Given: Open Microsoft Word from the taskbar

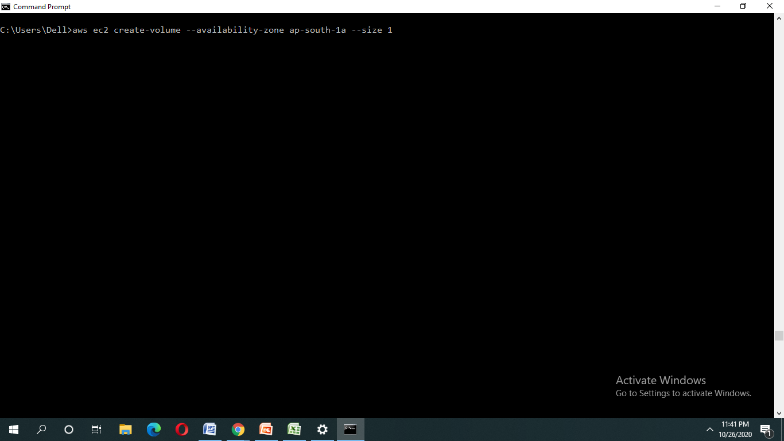Looking at the screenshot, I should [209, 429].
